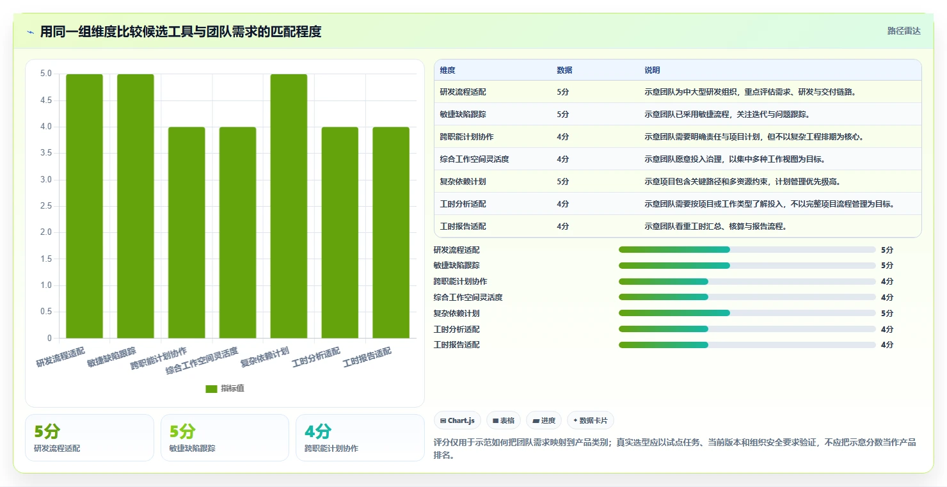This screenshot has height=487, width=947.
Task: Open the 4分 跨职能计划协作 data card
Action: tap(360, 438)
